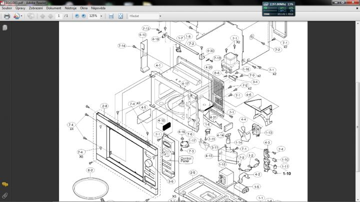The image size is (360, 202).
Task: Open the Nápověda menu
Action: (x=98, y=8)
